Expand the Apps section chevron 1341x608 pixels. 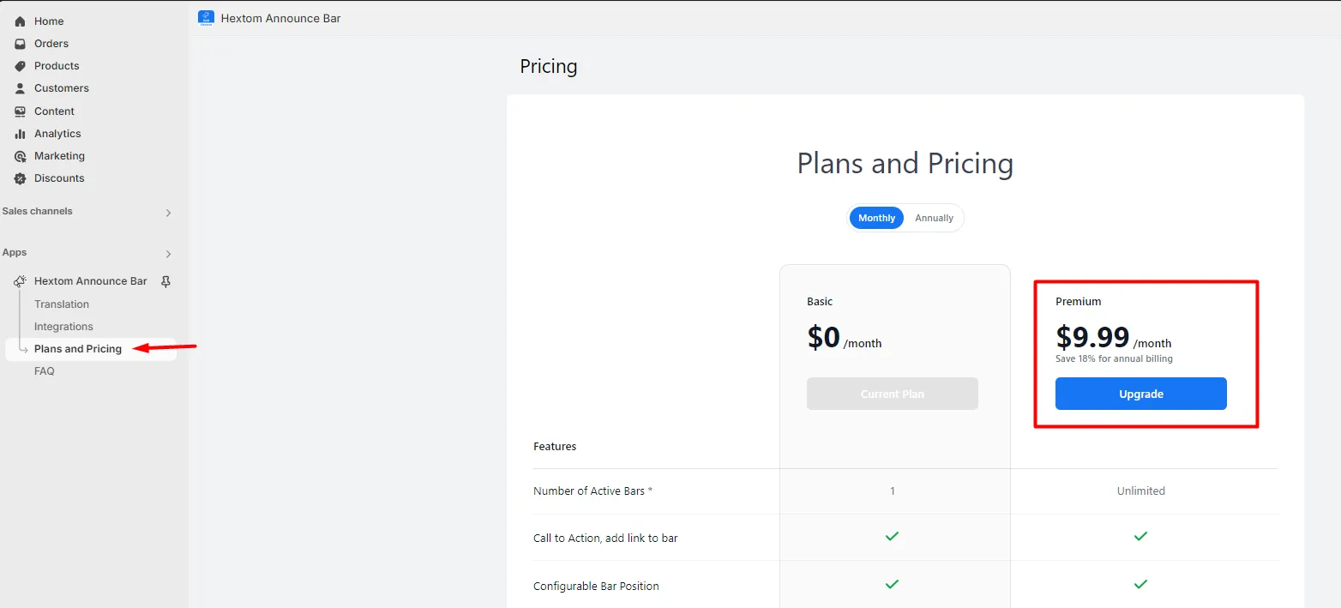168,254
